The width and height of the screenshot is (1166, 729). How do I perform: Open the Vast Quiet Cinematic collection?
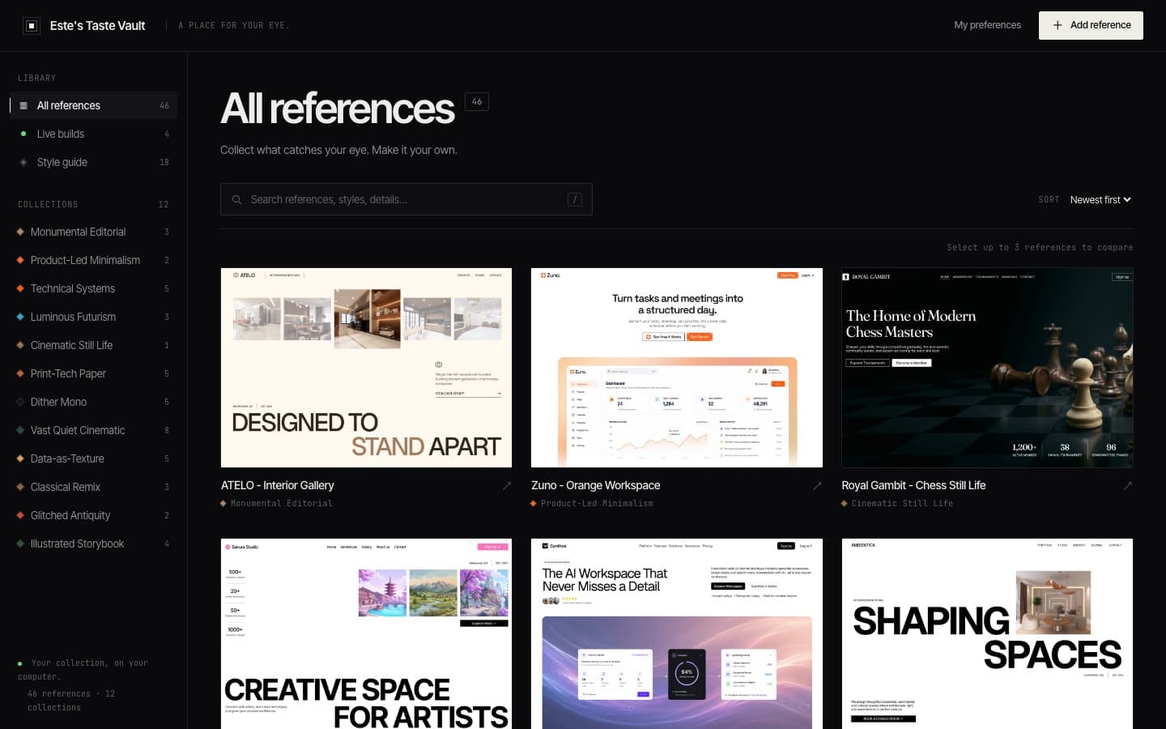point(94,430)
